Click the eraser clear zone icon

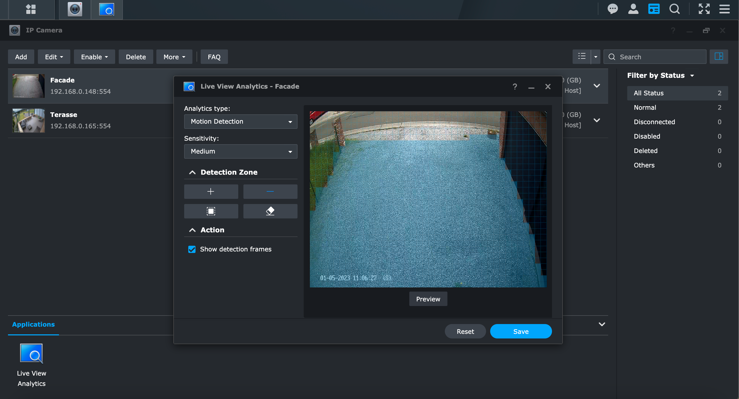(x=270, y=211)
